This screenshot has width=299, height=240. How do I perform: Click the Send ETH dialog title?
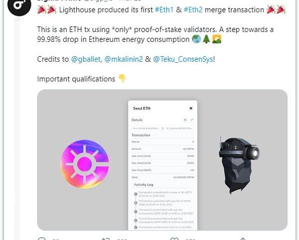click(142, 108)
